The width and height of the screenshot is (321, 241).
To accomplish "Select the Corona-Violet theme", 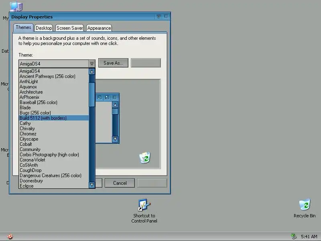I will pos(54,160).
